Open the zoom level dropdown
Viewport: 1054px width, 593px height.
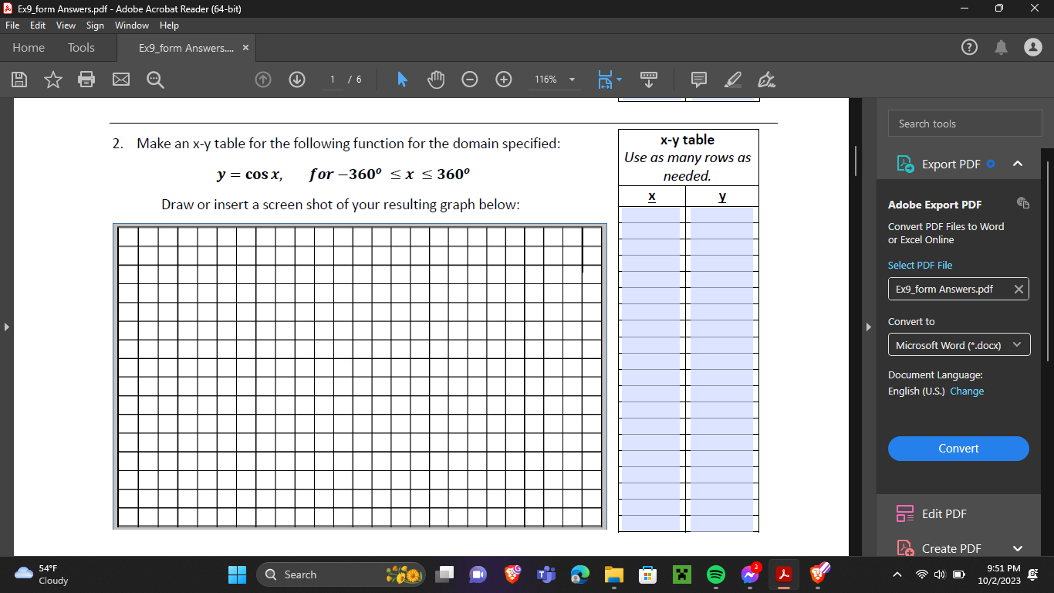571,80
